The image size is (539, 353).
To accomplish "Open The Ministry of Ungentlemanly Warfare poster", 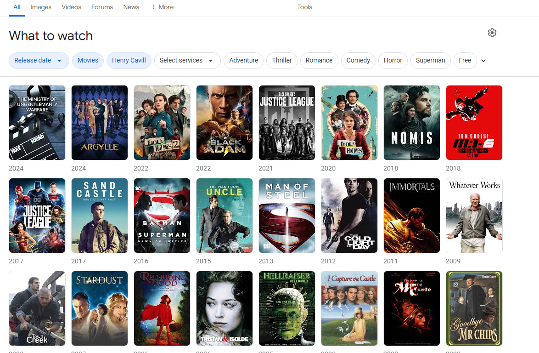I will (x=37, y=123).
